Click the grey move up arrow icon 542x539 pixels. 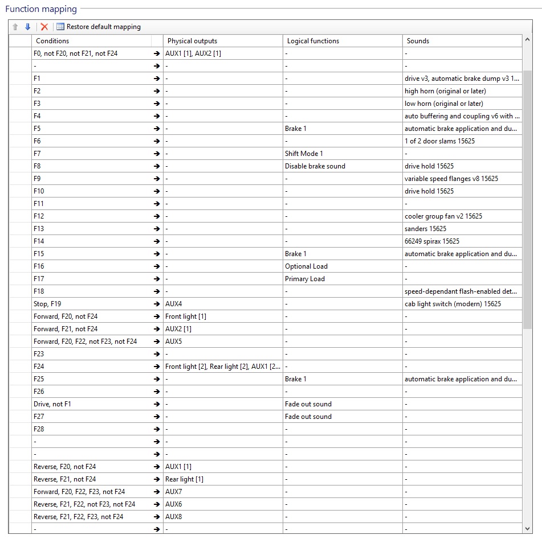pos(15,27)
